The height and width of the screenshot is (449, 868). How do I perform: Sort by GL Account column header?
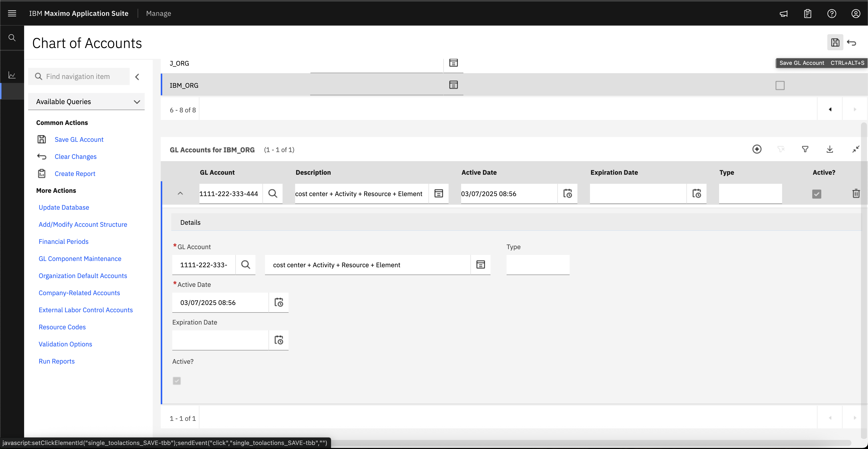click(217, 172)
